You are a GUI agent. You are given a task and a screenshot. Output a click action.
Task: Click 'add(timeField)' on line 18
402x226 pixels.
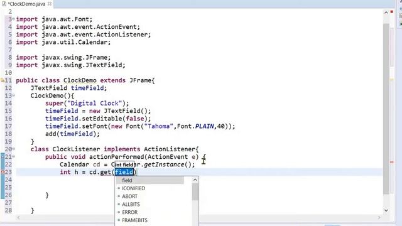[71, 134]
